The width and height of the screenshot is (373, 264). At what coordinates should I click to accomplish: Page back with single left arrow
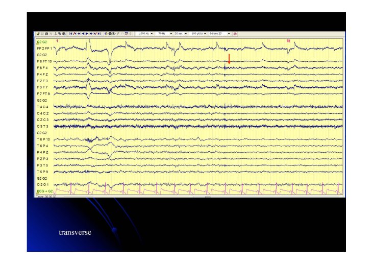click(x=83, y=34)
